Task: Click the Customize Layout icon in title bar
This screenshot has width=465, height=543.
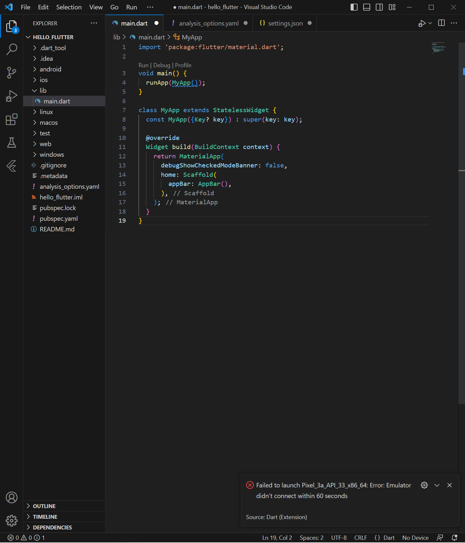Action: (392, 7)
